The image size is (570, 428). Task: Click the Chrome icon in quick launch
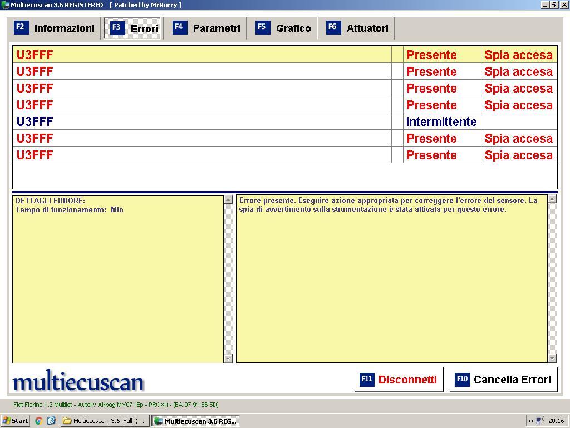(38, 421)
